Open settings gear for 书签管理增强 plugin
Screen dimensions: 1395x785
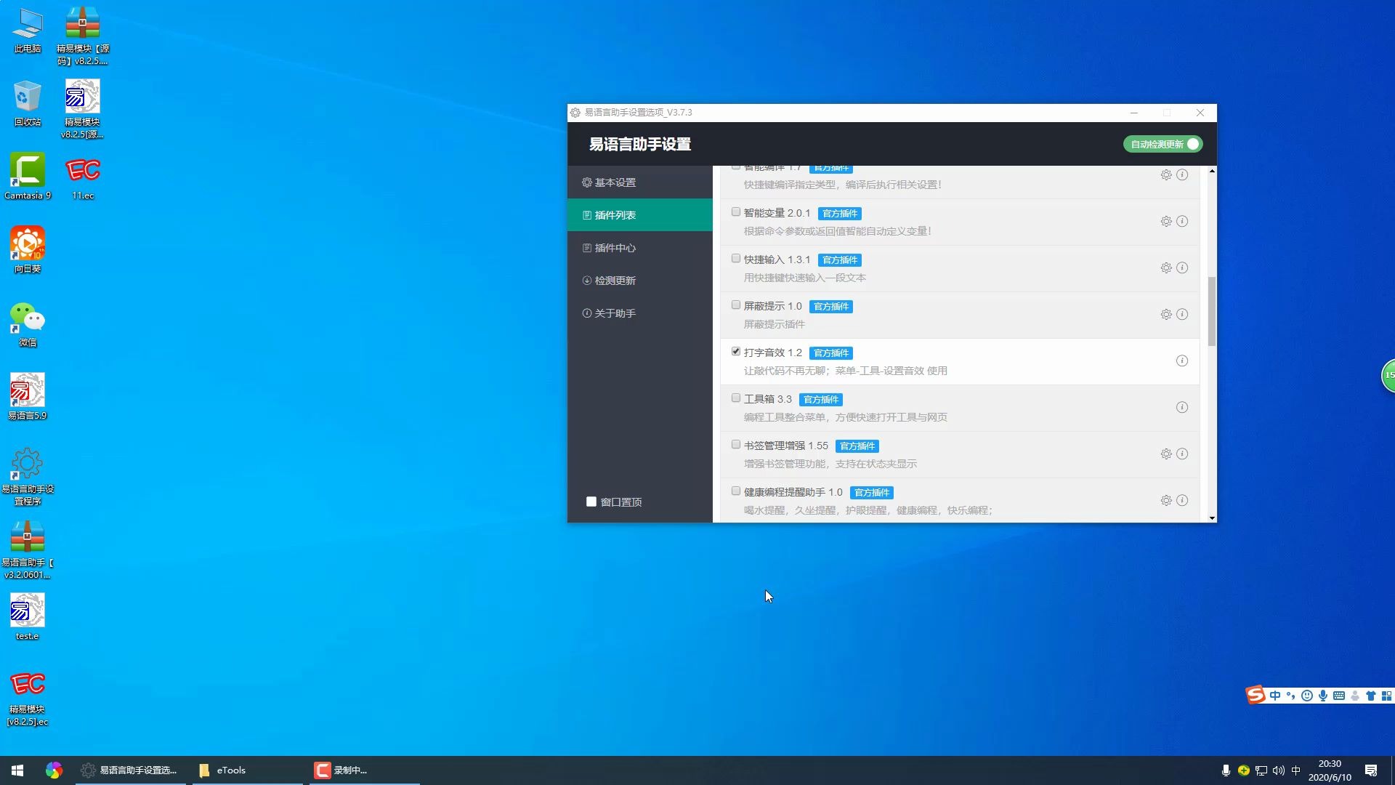[1165, 454]
